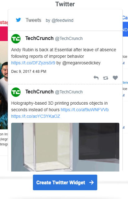Open the https://t.co/DFZyzrs5r9 link
This screenshot has height=199, width=128.
tap(33, 63)
